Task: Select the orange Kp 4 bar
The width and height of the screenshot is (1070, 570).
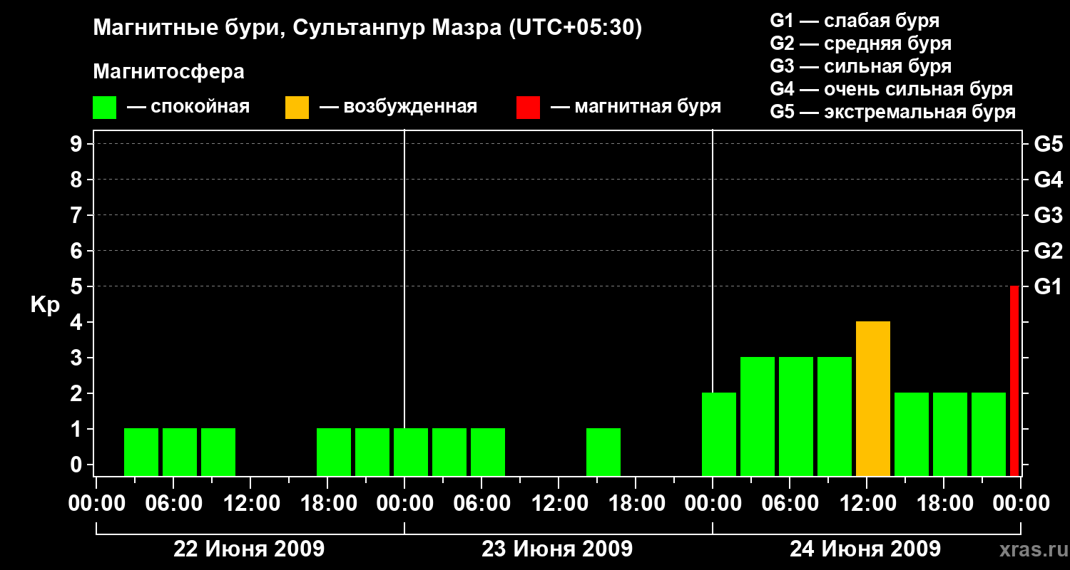Action: click(x=873, y=399)
